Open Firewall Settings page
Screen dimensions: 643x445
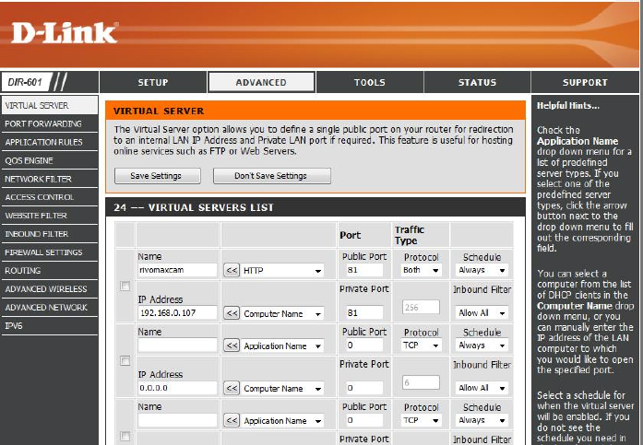click(49, 252)
